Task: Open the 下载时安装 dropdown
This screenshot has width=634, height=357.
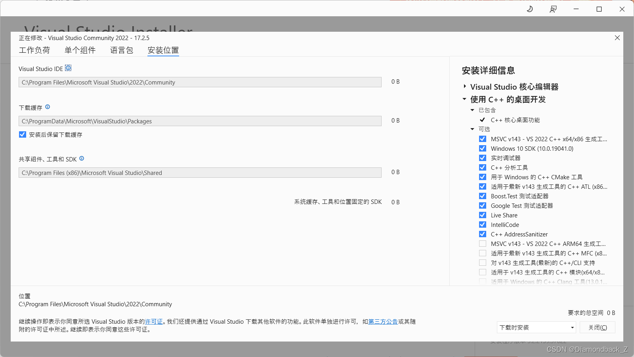Action: tap(536, 327)
